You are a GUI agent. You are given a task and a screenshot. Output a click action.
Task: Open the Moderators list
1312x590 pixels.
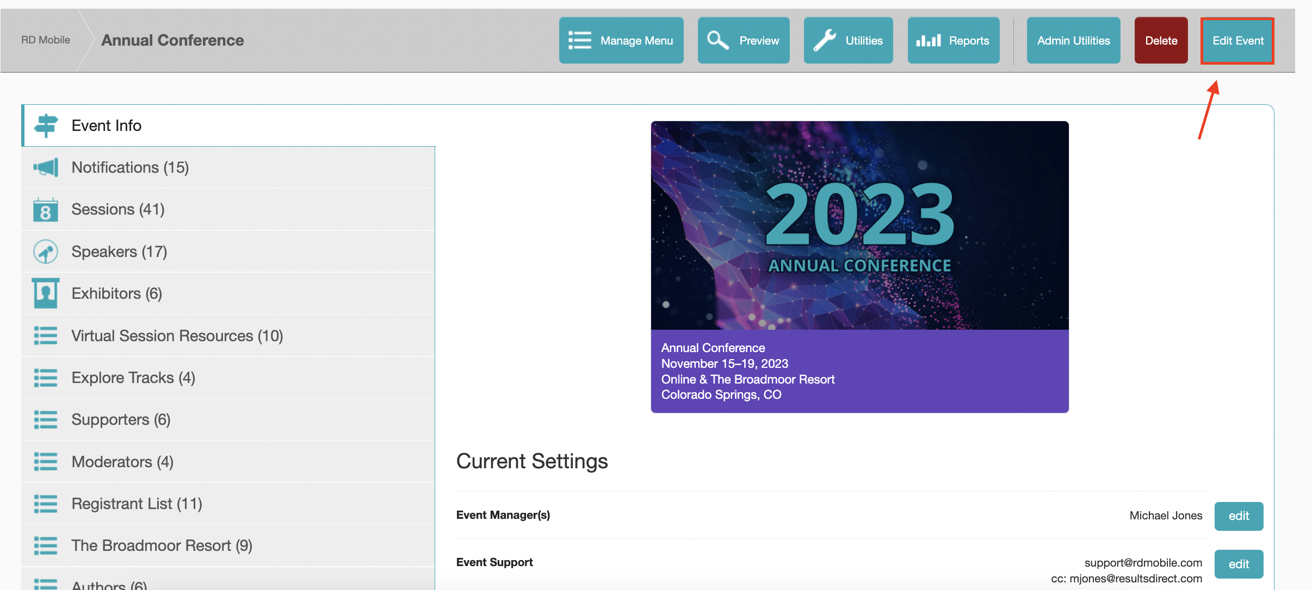(x=122, y=462)
